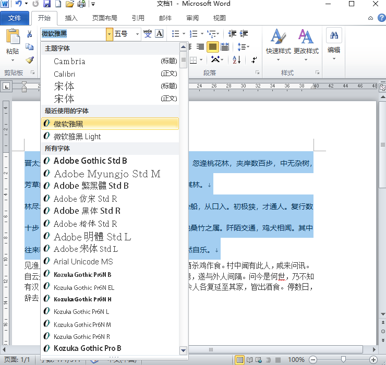Viewport: 386px width, 365px height.
Task: Switch to Outline view
Action: click(268, 360)
